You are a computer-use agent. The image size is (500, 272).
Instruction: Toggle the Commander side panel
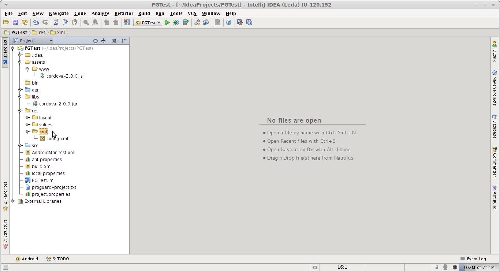[x=495, y=162]
